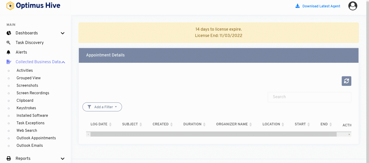Sort by Subject column arrows
Screen dimensions: 369x163
click(141, 124)
